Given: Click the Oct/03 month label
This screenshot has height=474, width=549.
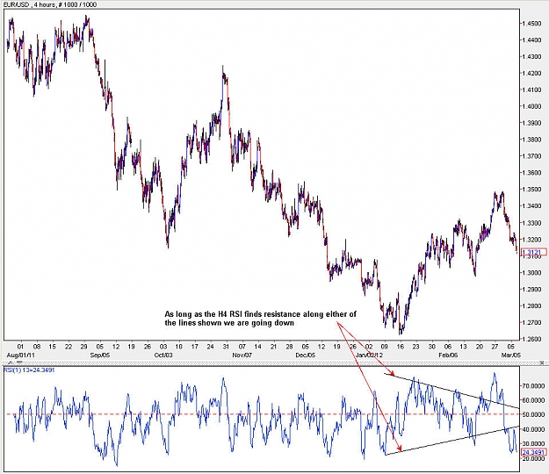Looking at the screenshot, I should click(163, 355).
